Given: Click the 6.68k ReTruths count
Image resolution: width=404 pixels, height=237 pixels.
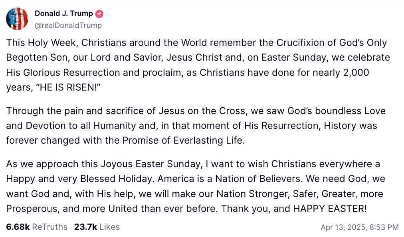Looking at the screenshot, I should click(18, 227).
